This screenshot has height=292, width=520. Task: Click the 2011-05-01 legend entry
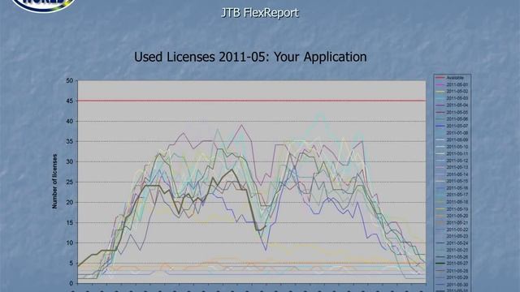tap(452, 84)
